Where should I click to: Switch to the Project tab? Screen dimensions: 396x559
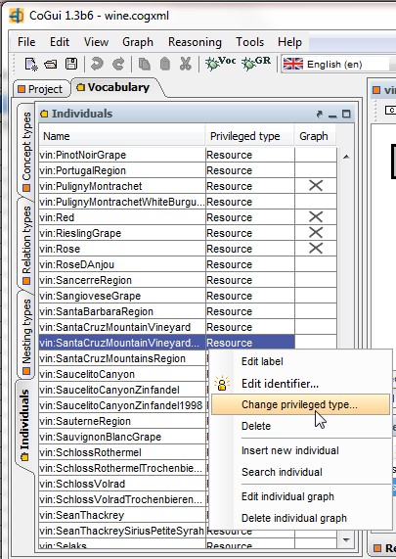[40, 89]
